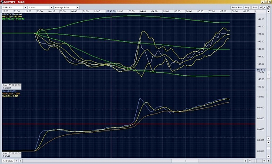Click the 0.0000 value on lower axis
The width and height of the screenshot is (272, 164).
261,151
